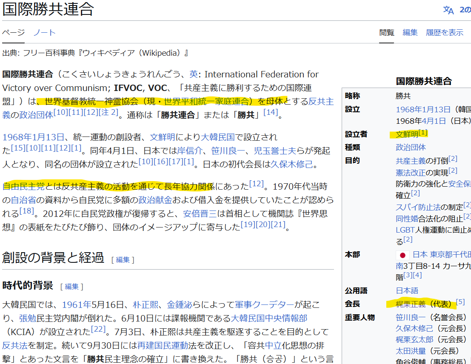Screen dimensions: 471x364
Task: Jump to footnote [14]
Action: [x=271, y=112]
